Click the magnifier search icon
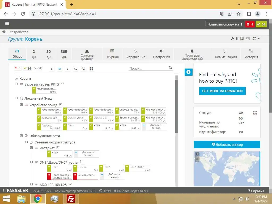Image resolution: width=272 pixels, height=204 pixels. coord(170,67)
